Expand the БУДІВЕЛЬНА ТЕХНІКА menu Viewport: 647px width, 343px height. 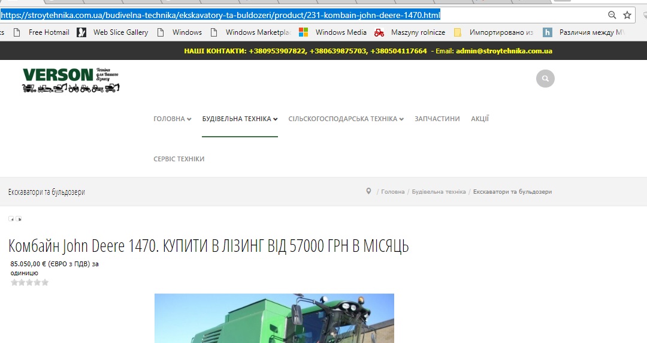click(x=240, y=119)
